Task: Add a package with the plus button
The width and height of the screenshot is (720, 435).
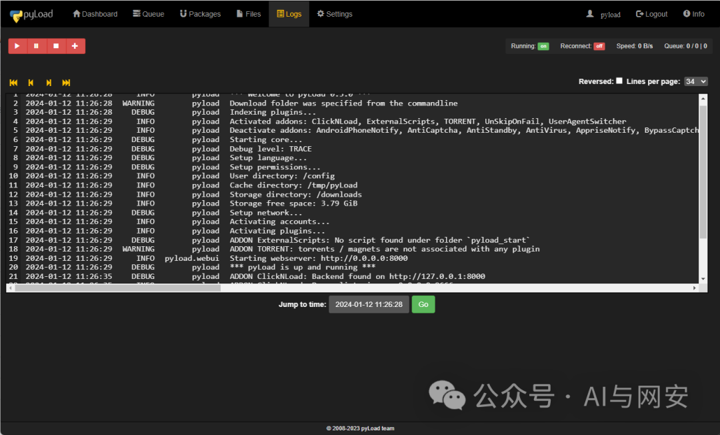Action: point(75,46)
